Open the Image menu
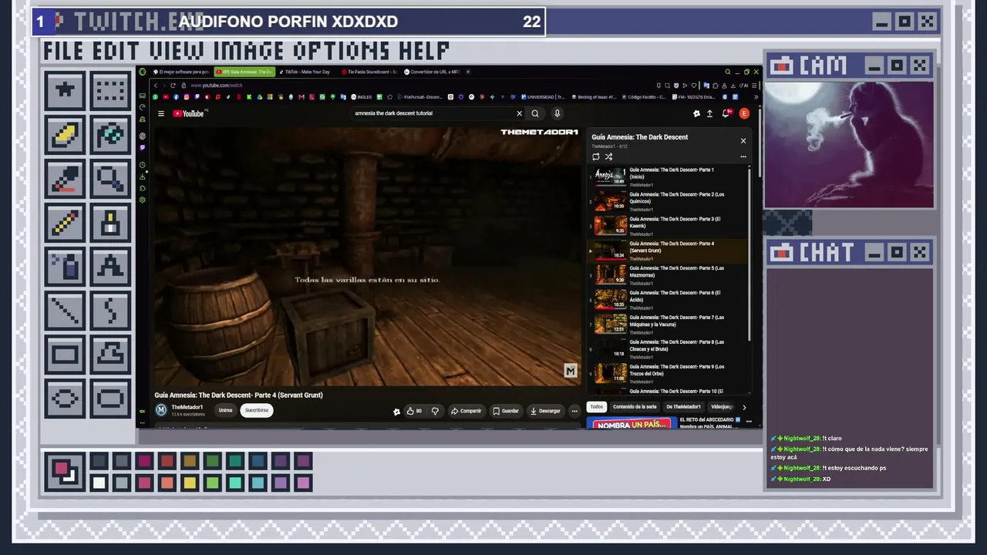Screen dimensions: 987x555 coord(249,51)
